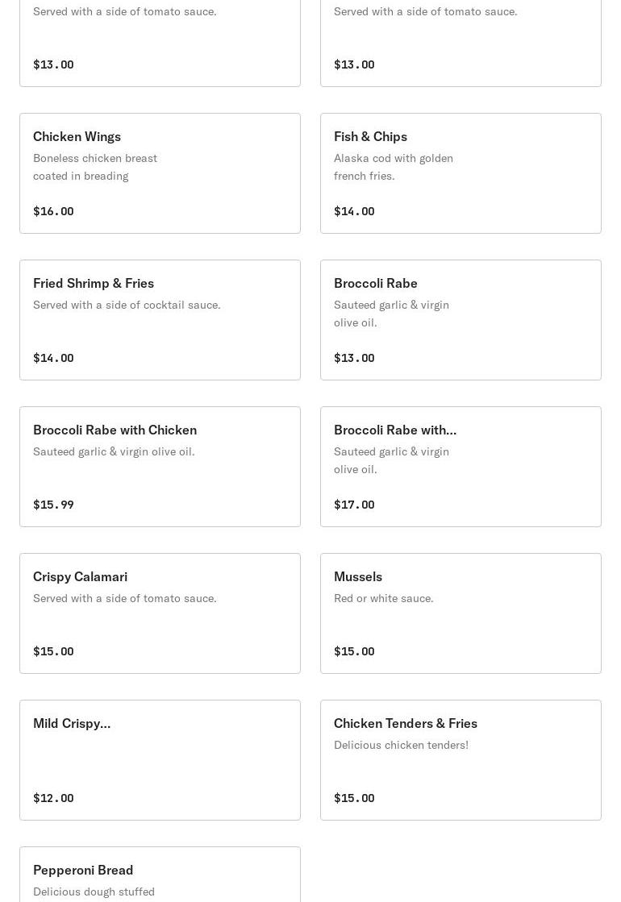Click the cocktail sauce description text
621x902 pixels.
pyautogui.click(x=127, y=305)
